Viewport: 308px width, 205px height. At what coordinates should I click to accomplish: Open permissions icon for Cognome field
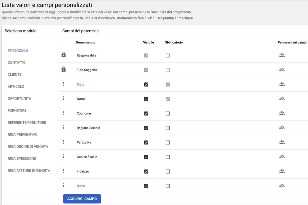(x=282, y=113)
